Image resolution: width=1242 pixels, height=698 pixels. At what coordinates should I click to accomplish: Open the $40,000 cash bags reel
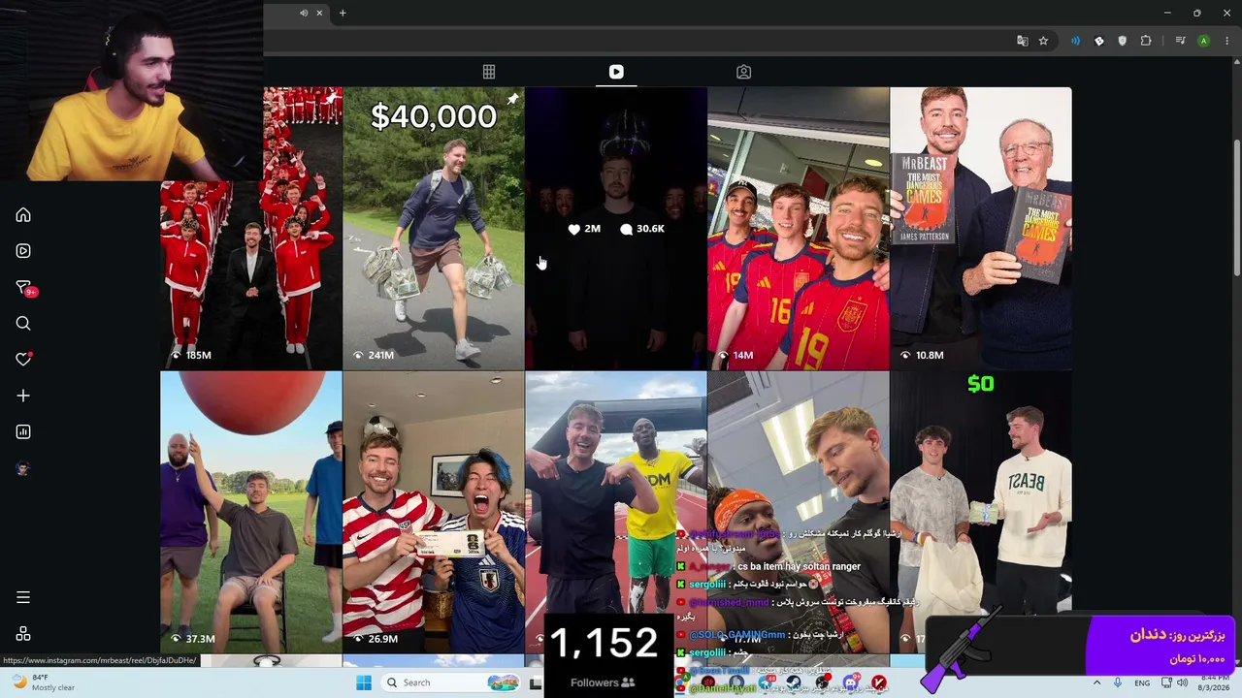[x=434, y=229]
